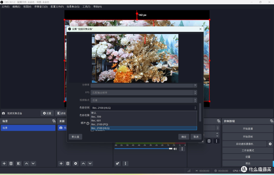
Task: Open the 场景集合(S) menu
Action: (73, 7)
